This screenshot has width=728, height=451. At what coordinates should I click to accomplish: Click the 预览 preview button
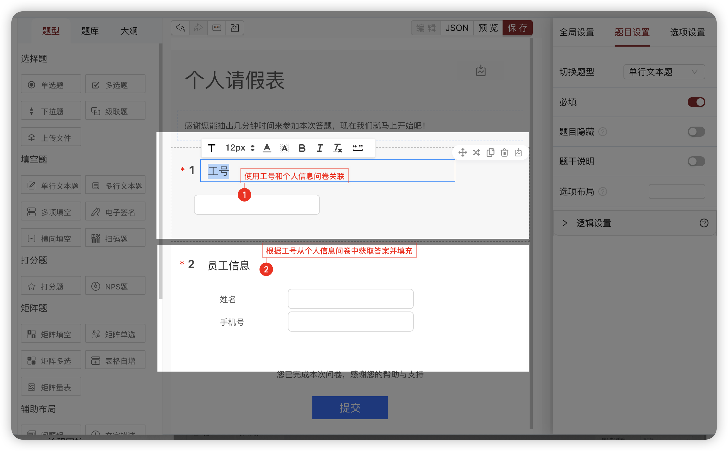pos(488,28)
